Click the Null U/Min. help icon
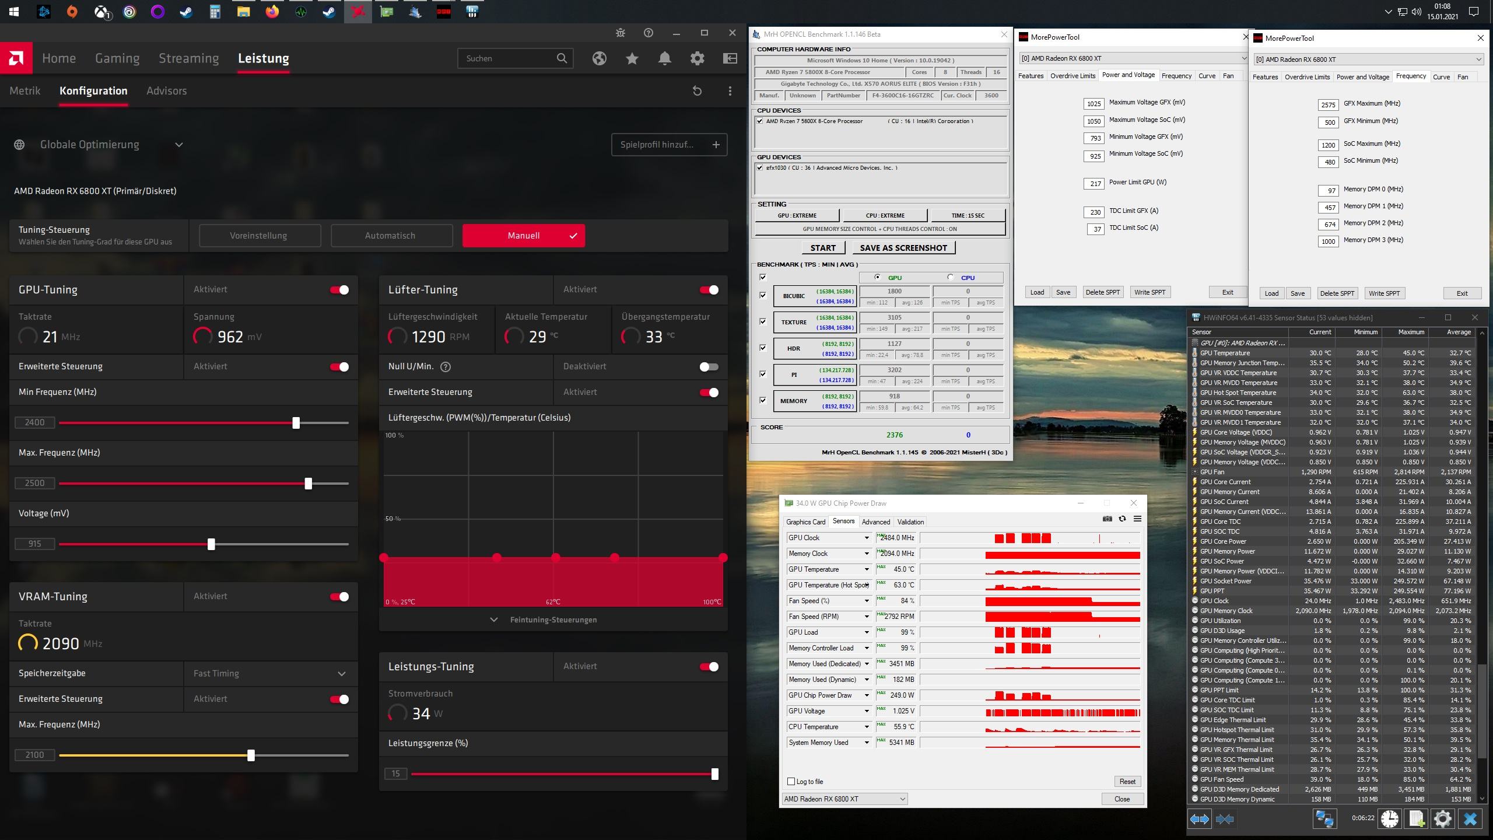 pyautogui.click(x=446, y=367)
